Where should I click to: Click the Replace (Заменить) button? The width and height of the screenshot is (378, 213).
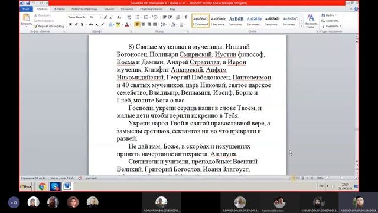(330, 21)
